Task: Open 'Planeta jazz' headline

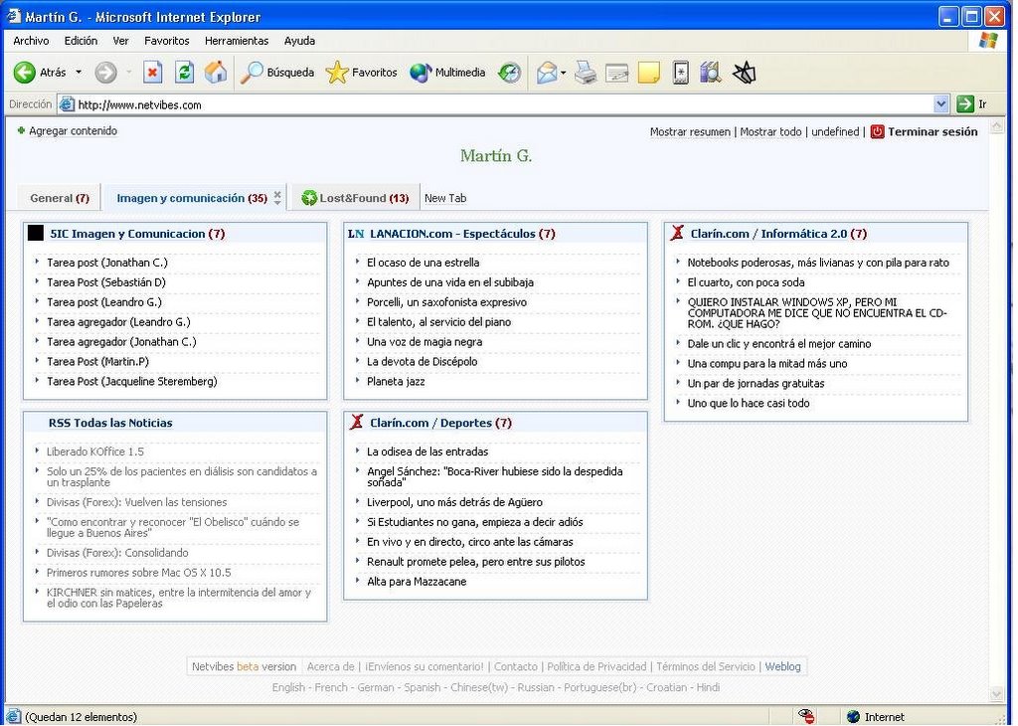Action: pos(396,381)
